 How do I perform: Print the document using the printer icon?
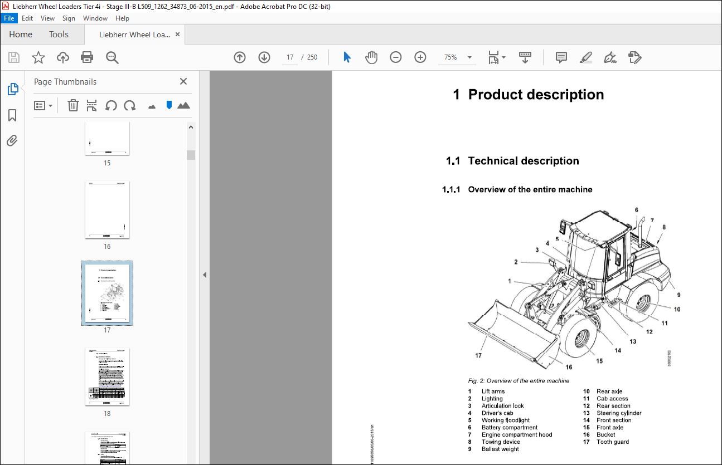coord(87,57)
